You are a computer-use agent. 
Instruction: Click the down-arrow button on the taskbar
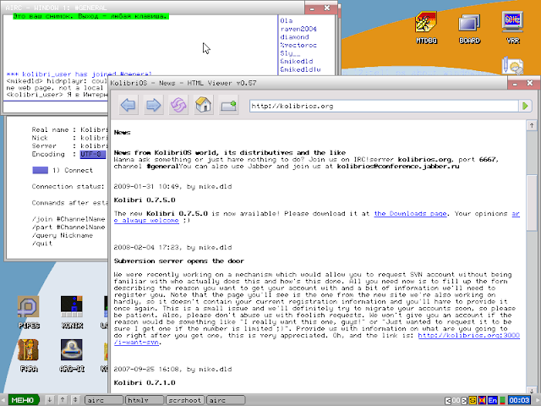(50, 400)
